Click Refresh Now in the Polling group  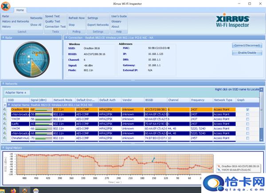76,18
